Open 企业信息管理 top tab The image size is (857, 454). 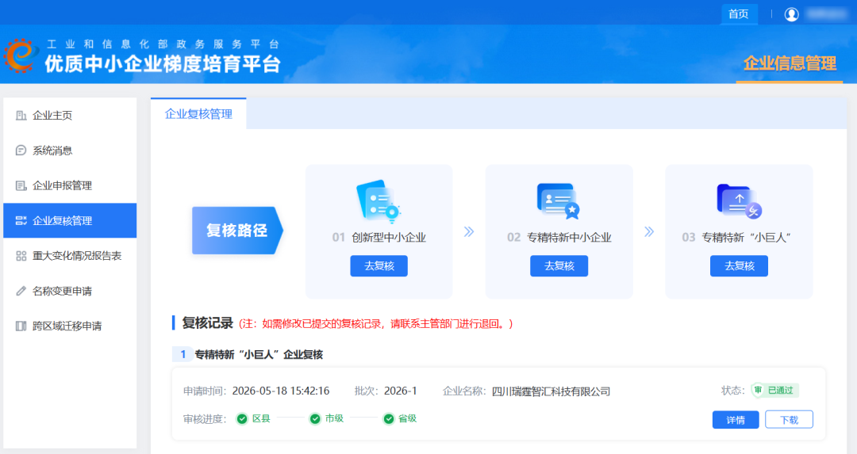[x=790, y=64]
